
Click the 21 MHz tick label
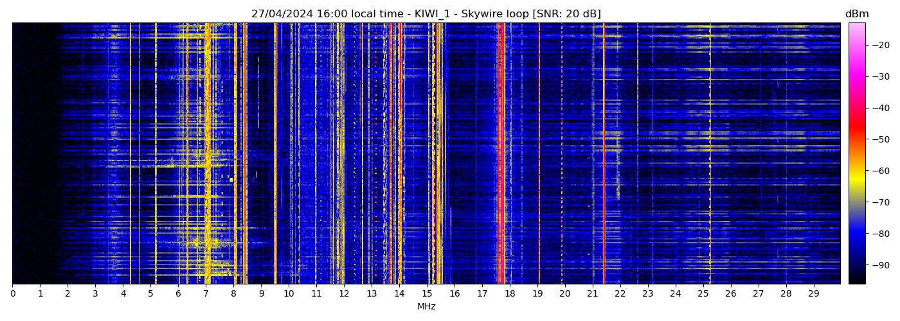pyautogui.click(x=592, y=294)
